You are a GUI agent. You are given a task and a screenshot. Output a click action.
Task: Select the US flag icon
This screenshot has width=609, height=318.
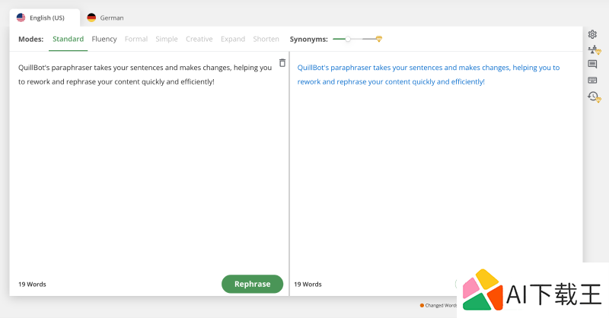[x=21, y=17]
